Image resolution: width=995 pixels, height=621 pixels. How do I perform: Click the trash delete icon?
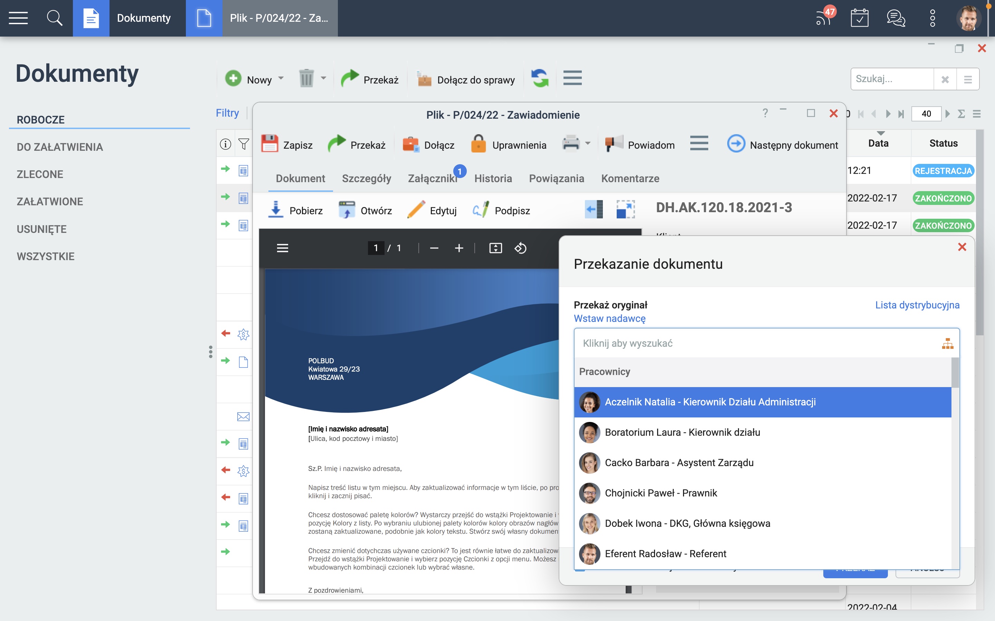[x=306, y=78]
